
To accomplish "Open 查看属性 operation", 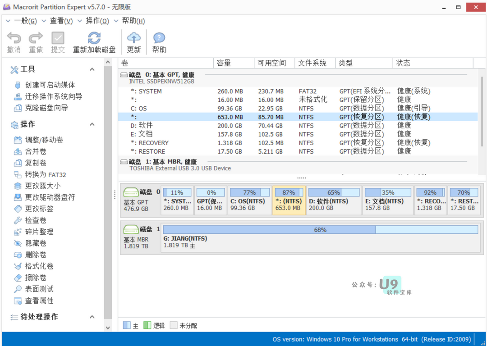I will click(34, 300).
